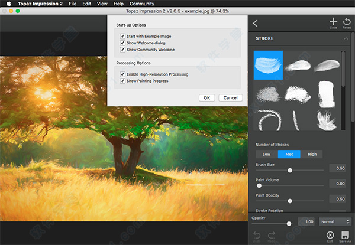Open the Help menu
The height and width of the screenshot is (245, 355).
tap(118, 4)
